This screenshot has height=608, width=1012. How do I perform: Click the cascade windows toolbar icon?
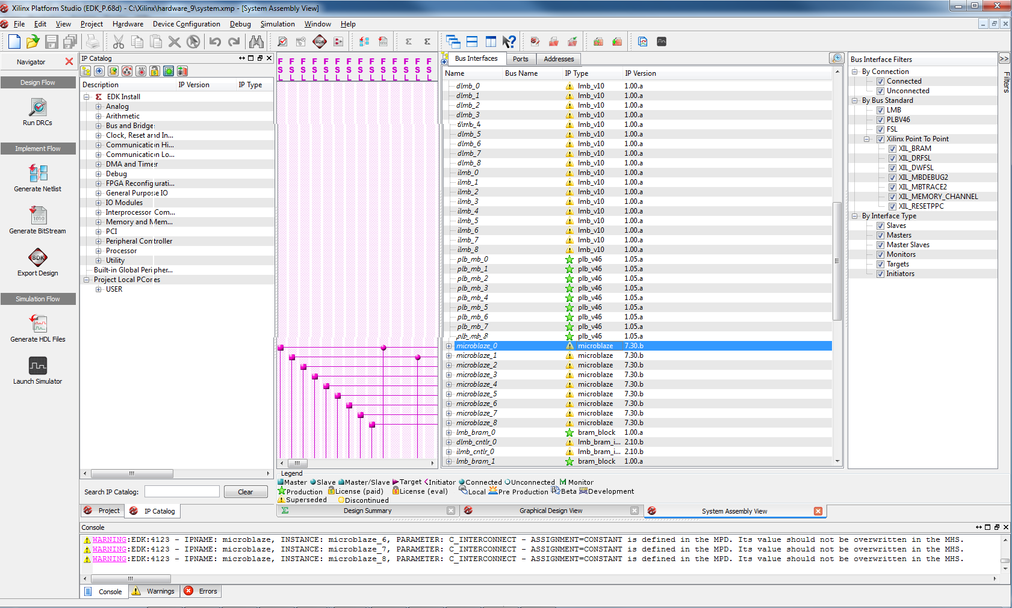[453, 41]
